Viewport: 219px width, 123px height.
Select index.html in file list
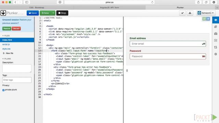click(17, 40)
